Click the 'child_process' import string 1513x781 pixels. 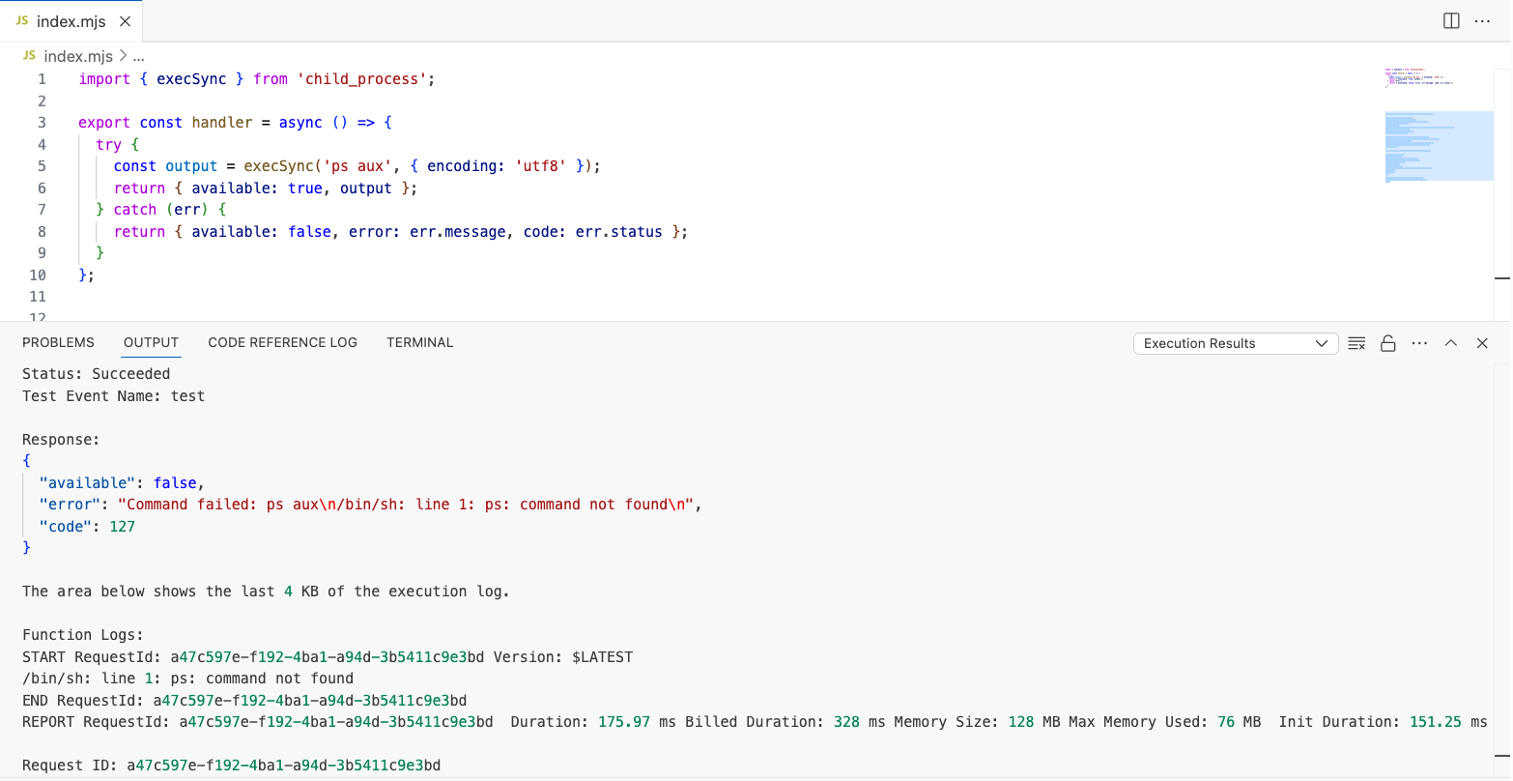tap(361, 79)
